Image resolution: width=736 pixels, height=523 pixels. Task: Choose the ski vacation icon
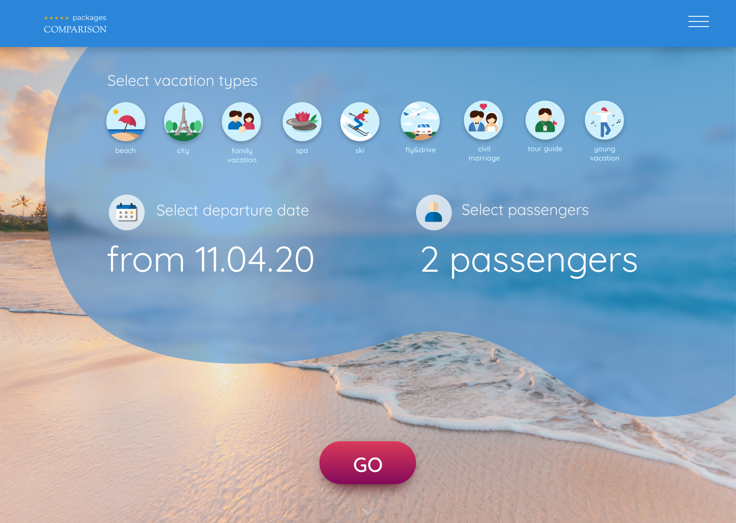[360, 122]
